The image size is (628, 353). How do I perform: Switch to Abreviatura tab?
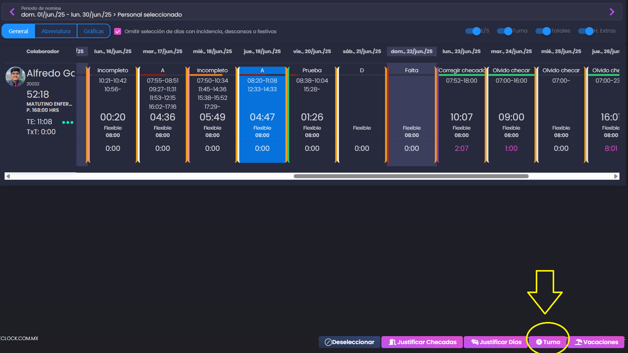56,31
